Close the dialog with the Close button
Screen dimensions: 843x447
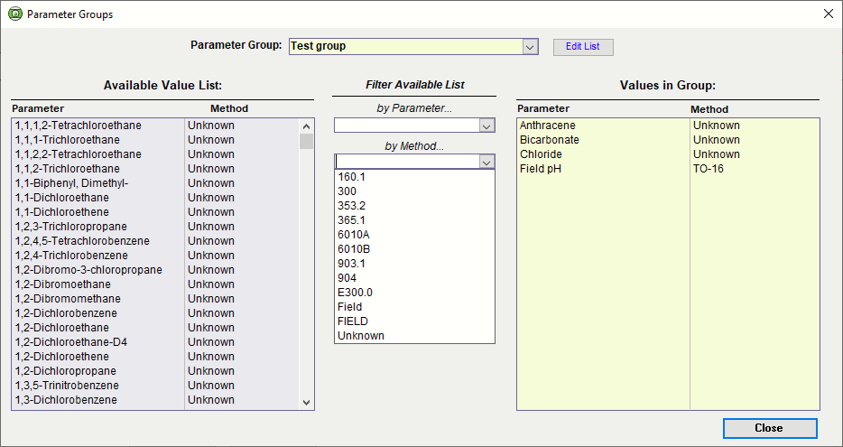click(769, 428)
